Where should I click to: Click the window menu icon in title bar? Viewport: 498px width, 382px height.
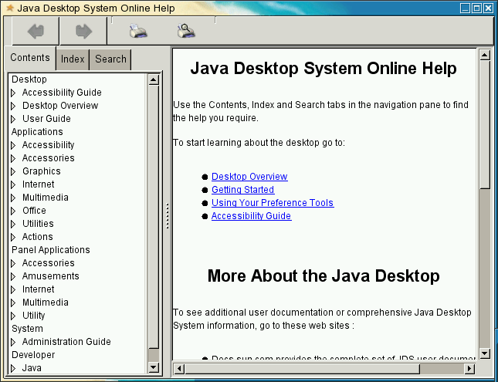point(8,8)
